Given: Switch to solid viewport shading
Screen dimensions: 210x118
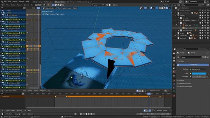Looking at the screenshot, I should [162, 8].
